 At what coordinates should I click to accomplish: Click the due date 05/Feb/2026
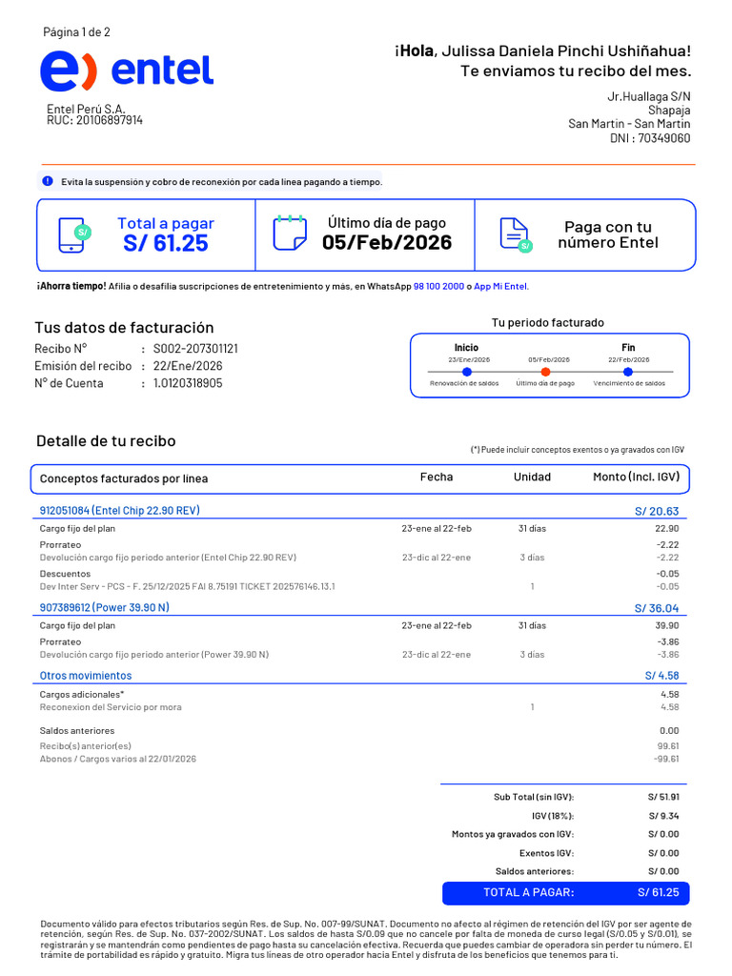click(387, 242)
